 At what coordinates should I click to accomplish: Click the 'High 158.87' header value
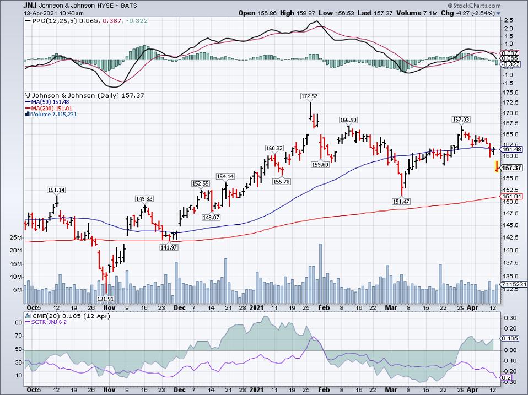pos(298,13)
